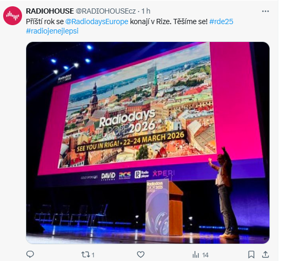
Task: Click the reply speech bubble icon
Action: point(30,254)
